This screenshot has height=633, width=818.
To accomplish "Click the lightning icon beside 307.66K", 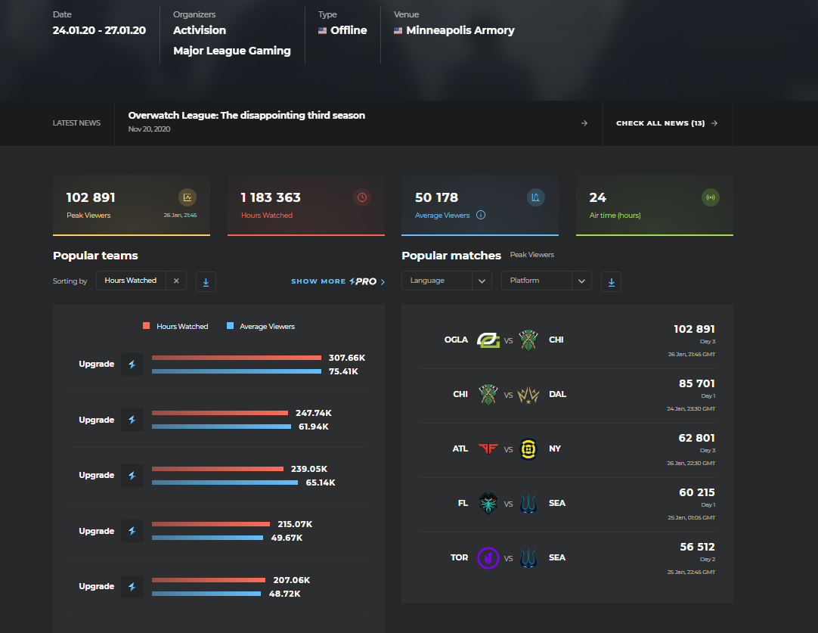I will pyautogui.click(x=132, y=365).
